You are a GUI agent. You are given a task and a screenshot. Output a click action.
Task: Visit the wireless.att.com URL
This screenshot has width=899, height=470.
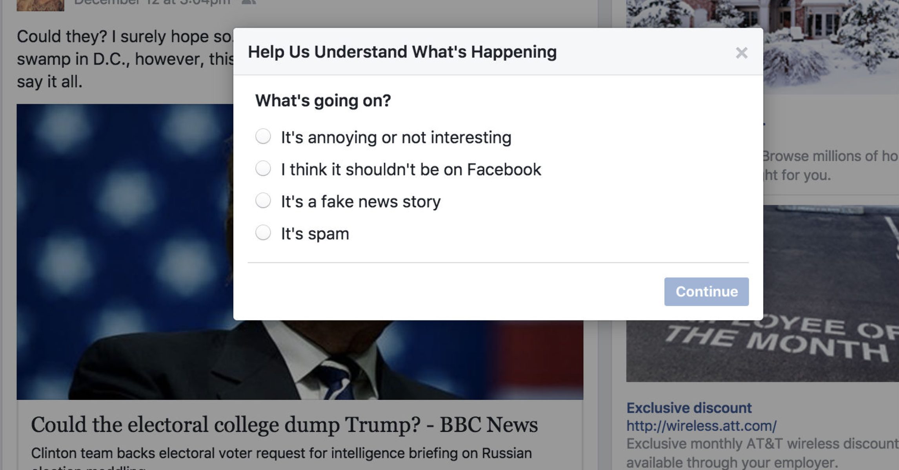[x=701, y=426]
